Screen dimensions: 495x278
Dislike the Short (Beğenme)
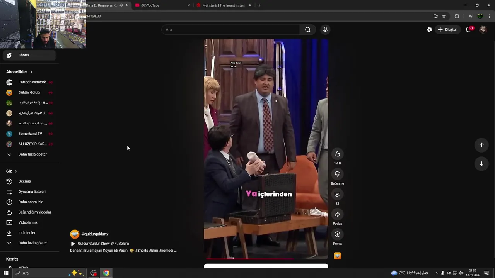point(337,174)
